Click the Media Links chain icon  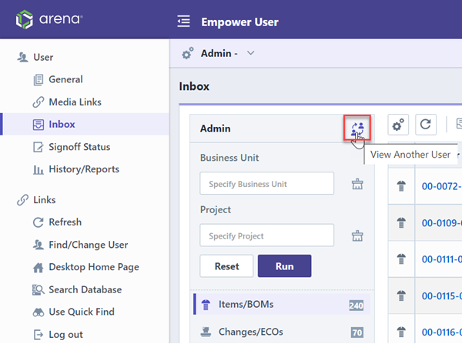click(38, 102)
